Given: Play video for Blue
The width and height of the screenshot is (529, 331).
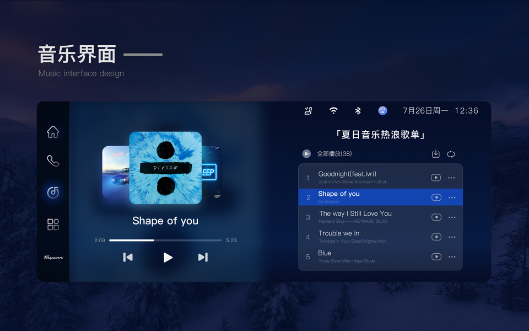Looking at the screenshot, I should 436,257.
